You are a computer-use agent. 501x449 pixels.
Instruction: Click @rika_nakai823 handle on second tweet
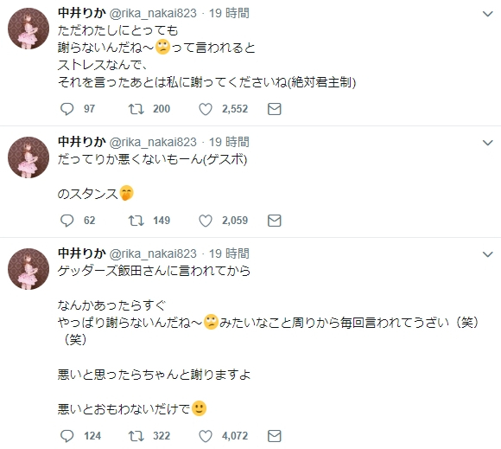[153, 142]
